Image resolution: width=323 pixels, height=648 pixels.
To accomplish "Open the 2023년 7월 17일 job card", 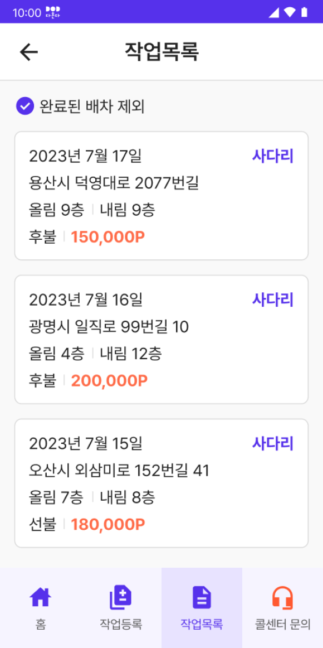I will point(161,196).
